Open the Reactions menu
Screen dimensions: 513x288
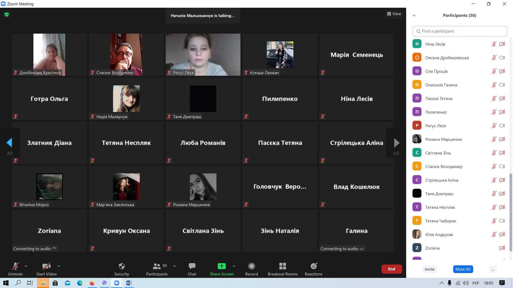click(314, 266)
